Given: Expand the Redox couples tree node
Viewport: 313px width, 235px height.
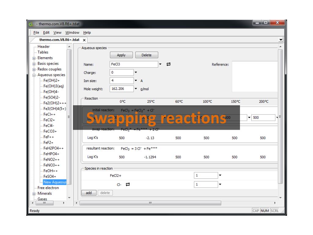Looking at the screenshot, I should (34, 69).
